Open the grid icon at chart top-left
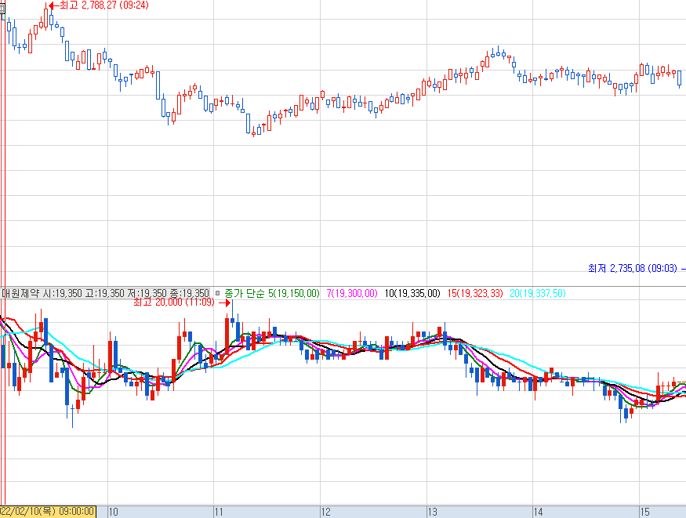This screenshot has width=686, height=518. click(x=2, y=9)
